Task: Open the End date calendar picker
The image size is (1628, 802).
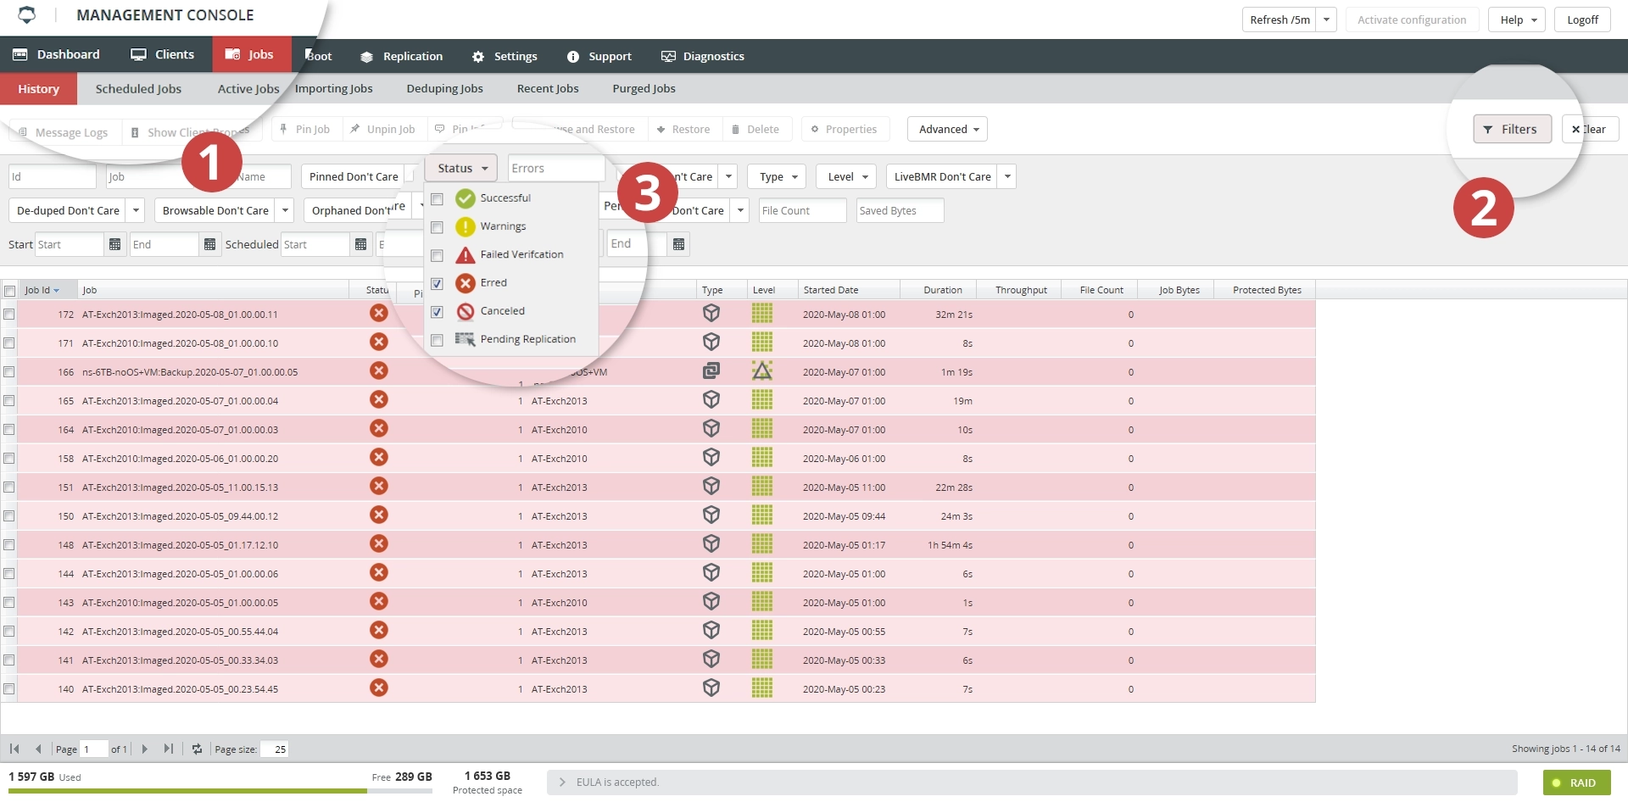Action: pos(210,244)
